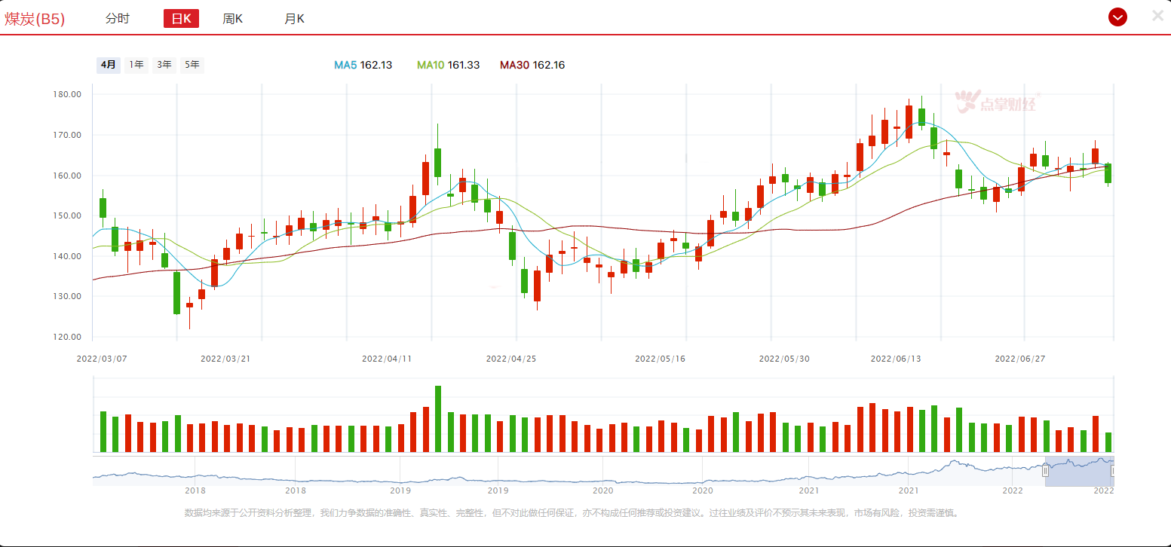Toggle the MA10 legend line
Viewport: 1171px width, 547px height.
[x=449, y=65]
